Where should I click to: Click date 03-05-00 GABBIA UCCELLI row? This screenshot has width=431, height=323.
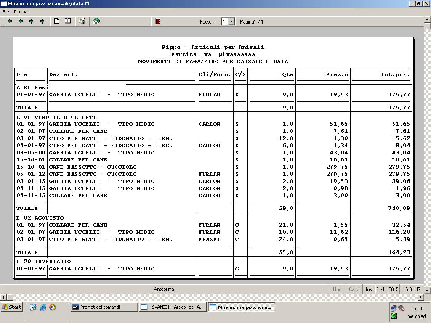[30, 153]
